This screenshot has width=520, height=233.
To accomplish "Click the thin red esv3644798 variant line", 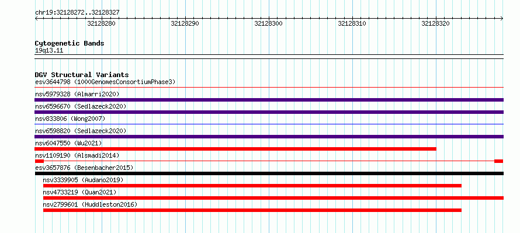I will click(x=269, y=88).
